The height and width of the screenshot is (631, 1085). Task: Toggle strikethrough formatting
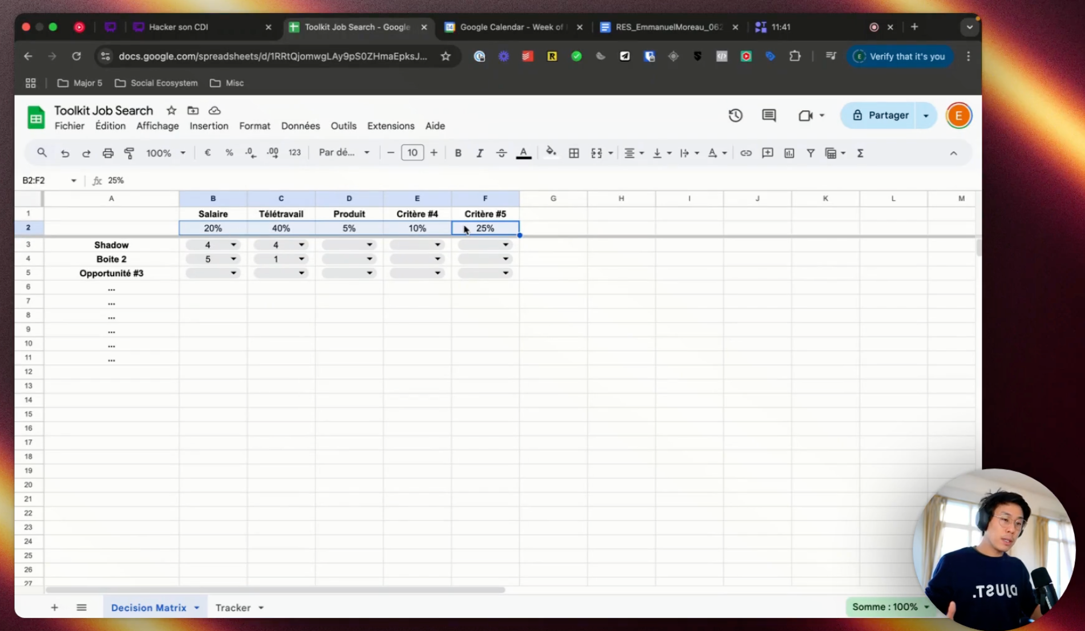501,153
